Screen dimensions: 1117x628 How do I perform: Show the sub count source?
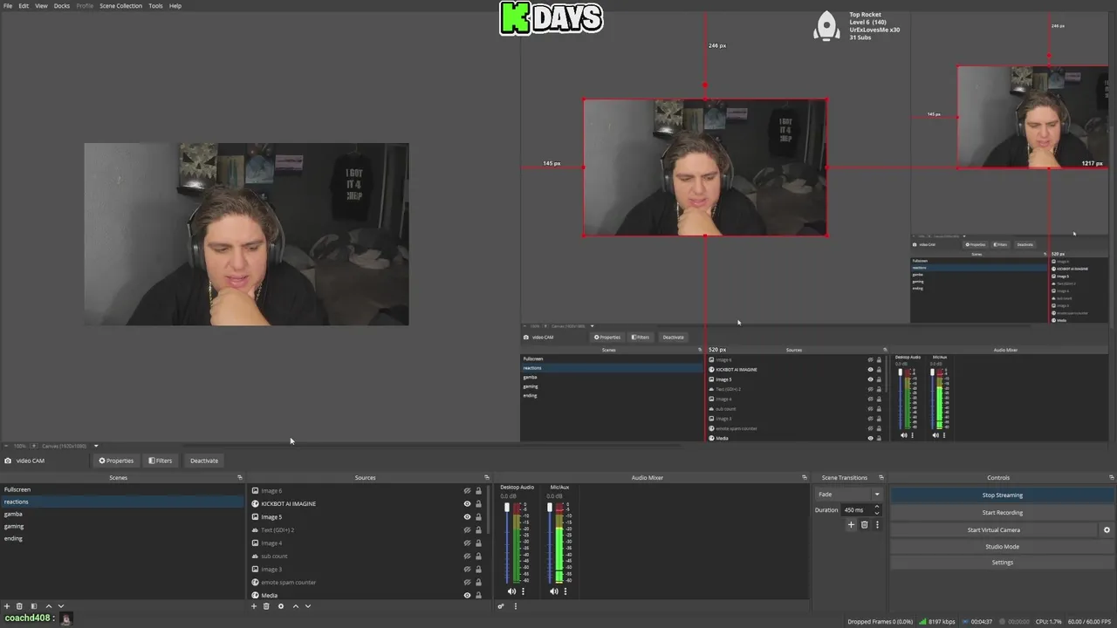[x=467, y=556]
